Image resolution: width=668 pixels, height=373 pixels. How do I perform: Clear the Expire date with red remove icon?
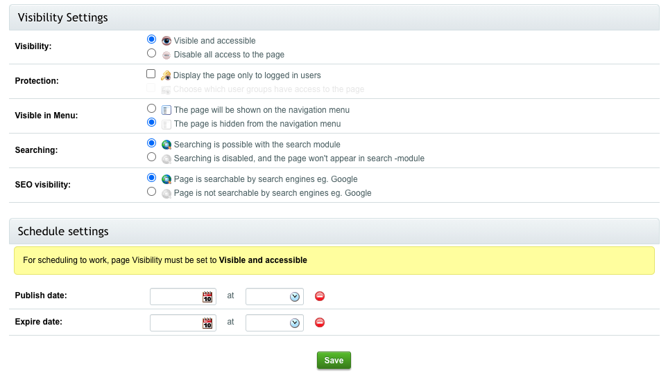tap(320, 322)
